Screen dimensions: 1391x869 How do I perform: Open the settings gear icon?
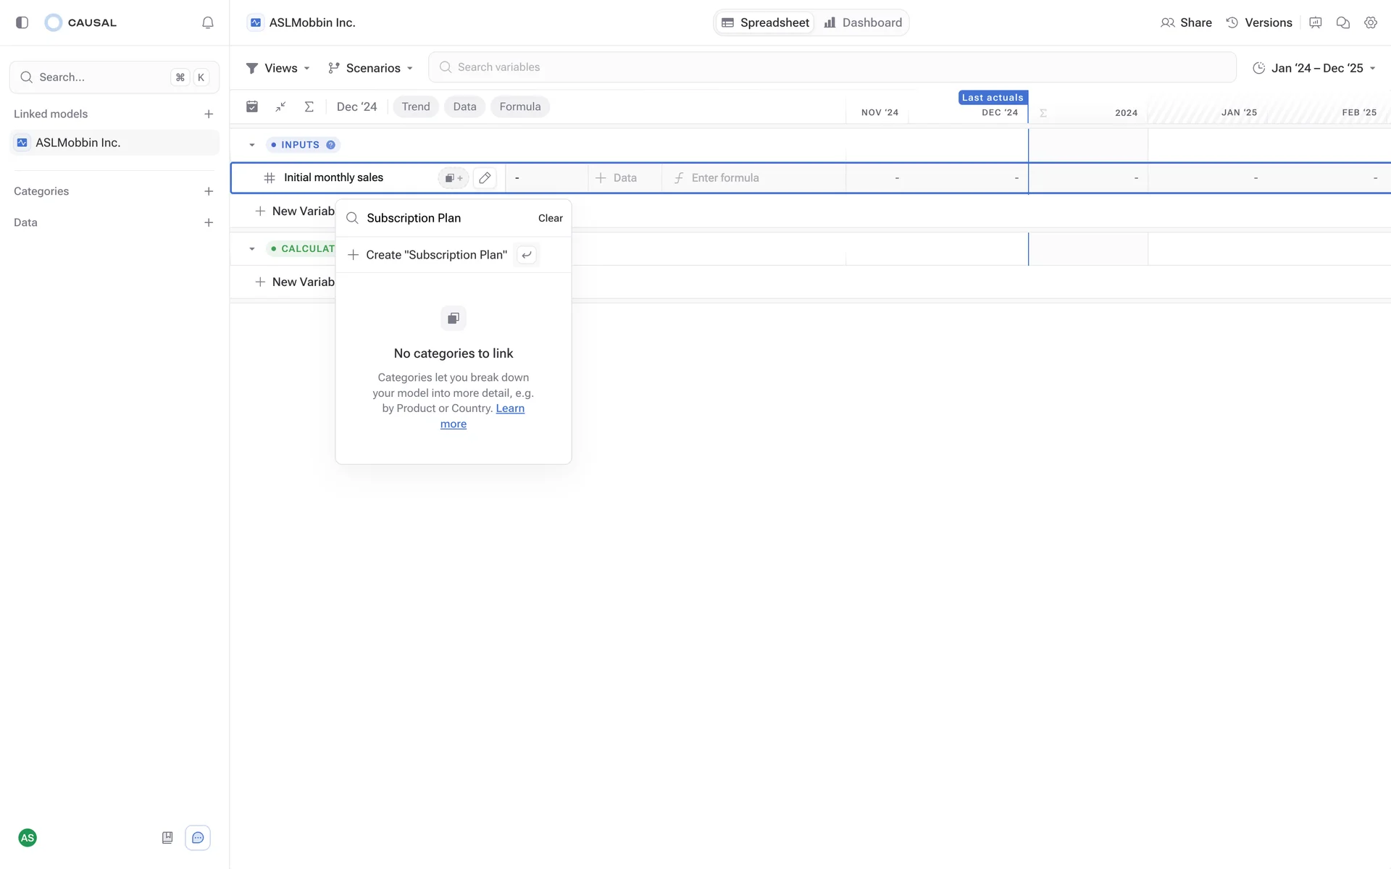pos(1370,22)
